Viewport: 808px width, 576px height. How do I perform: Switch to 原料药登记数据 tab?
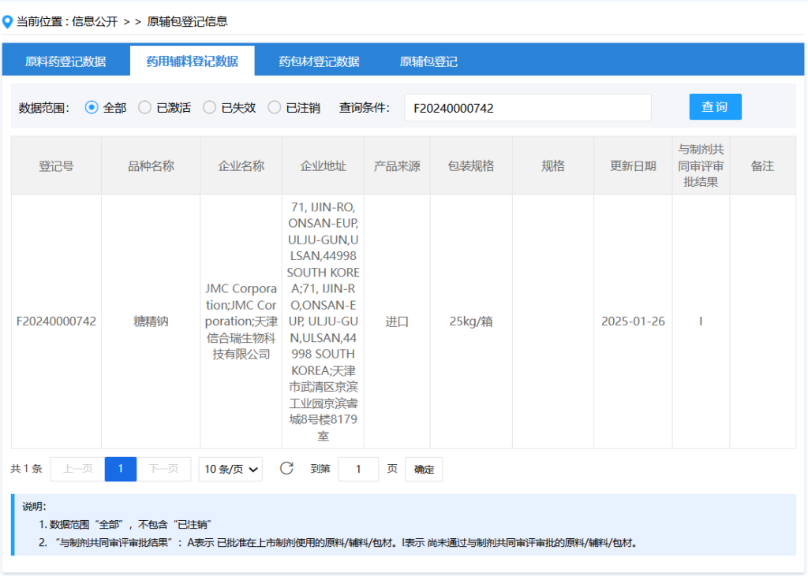click(65, 61)
